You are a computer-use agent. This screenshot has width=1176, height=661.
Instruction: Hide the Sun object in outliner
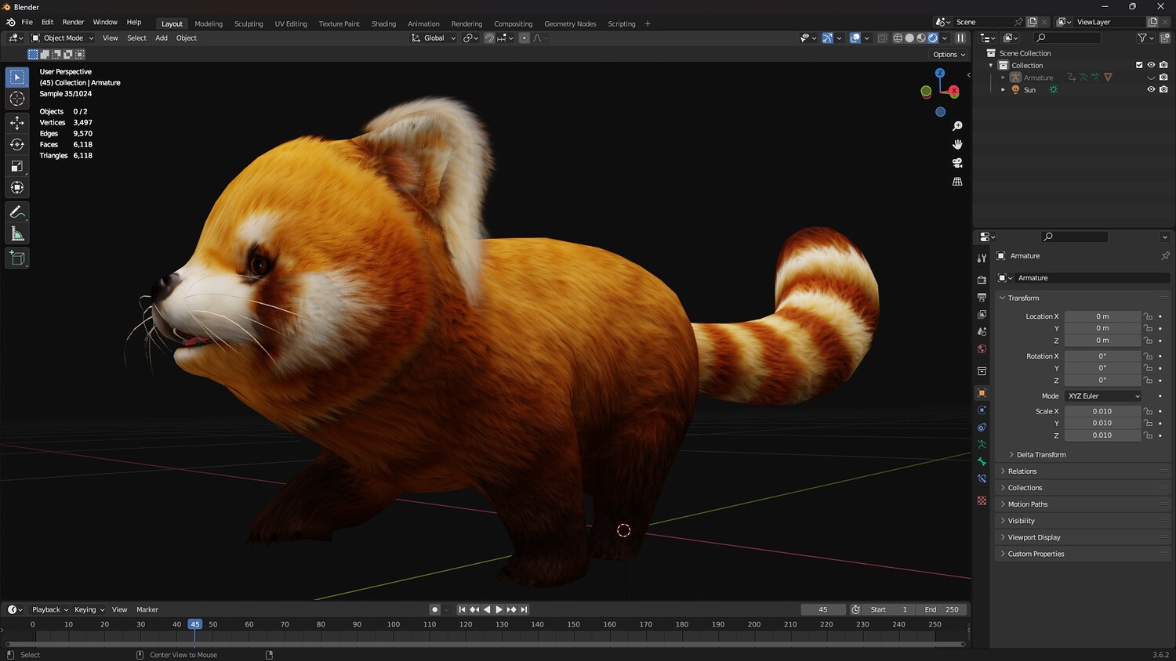coord(1151,89)
